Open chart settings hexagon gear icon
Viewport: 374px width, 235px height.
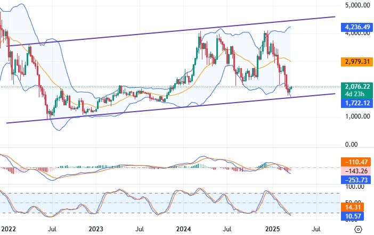(x=358, y=229)
